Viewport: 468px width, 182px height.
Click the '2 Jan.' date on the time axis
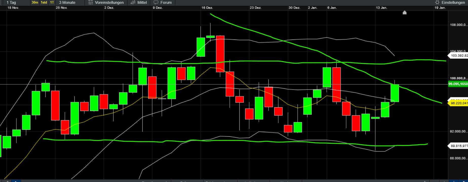pos(313,8)
